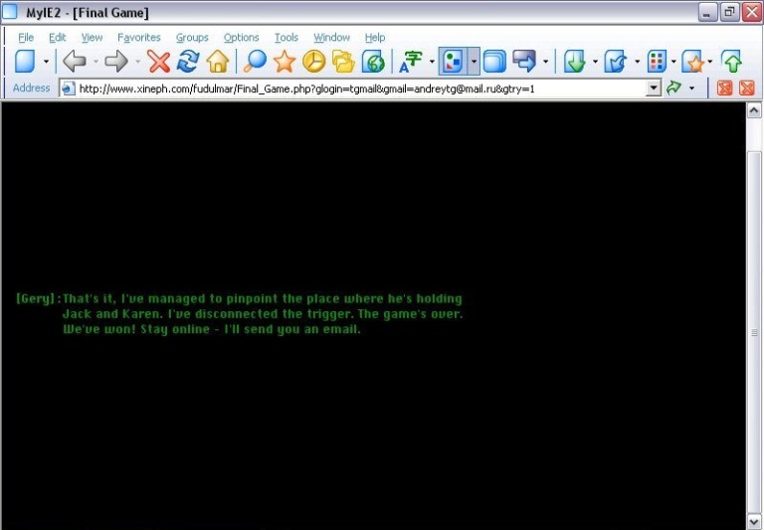Click the vertical scrollbar thumb
The height and width of the screenshot is (530, 764).
tap(754, 331)
